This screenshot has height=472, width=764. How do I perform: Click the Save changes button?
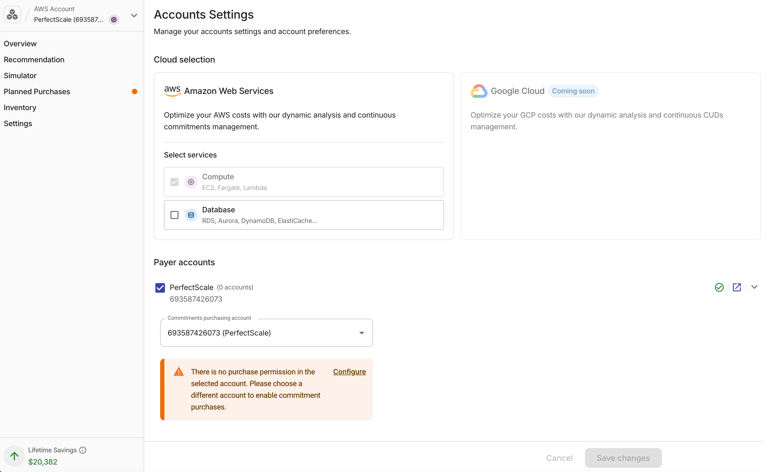click(623, 458)
